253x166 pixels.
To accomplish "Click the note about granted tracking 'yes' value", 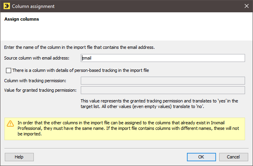I will click(159, 104).
